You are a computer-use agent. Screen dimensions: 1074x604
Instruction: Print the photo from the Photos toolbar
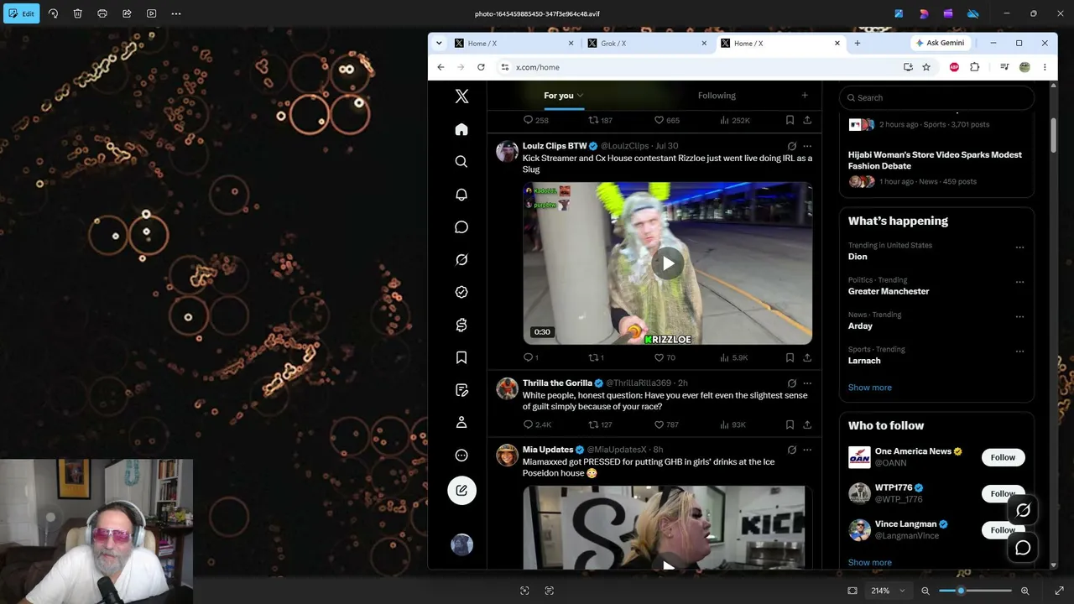point(102,13)
